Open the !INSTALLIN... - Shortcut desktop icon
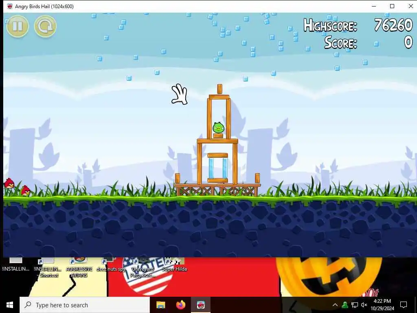The height and width of the screenshot is (313, 417). click(48, 268)
